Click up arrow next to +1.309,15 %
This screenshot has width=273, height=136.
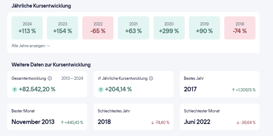pyautogui.click(x=233, y=90)
